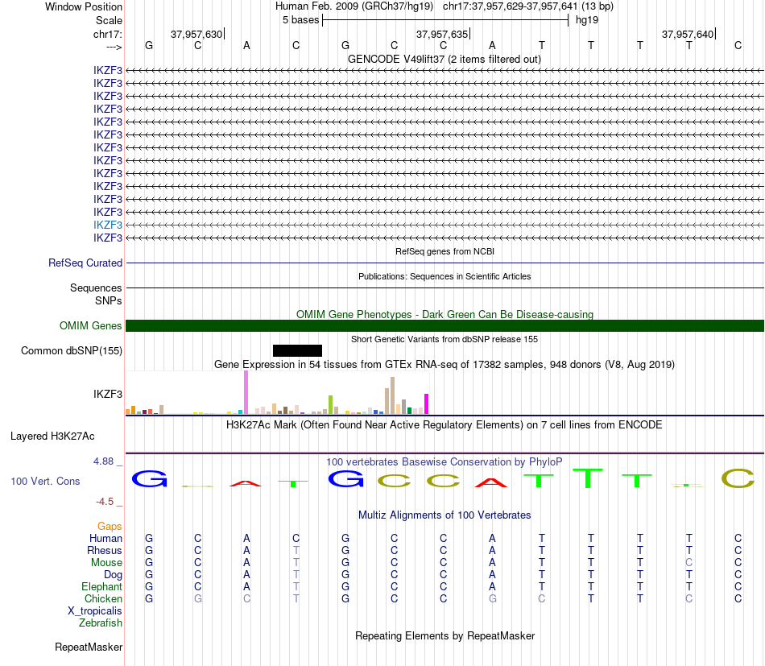Click the Elephant alignment row label
765x666 pixels.
pyautogui.click(x=102, y=586)
